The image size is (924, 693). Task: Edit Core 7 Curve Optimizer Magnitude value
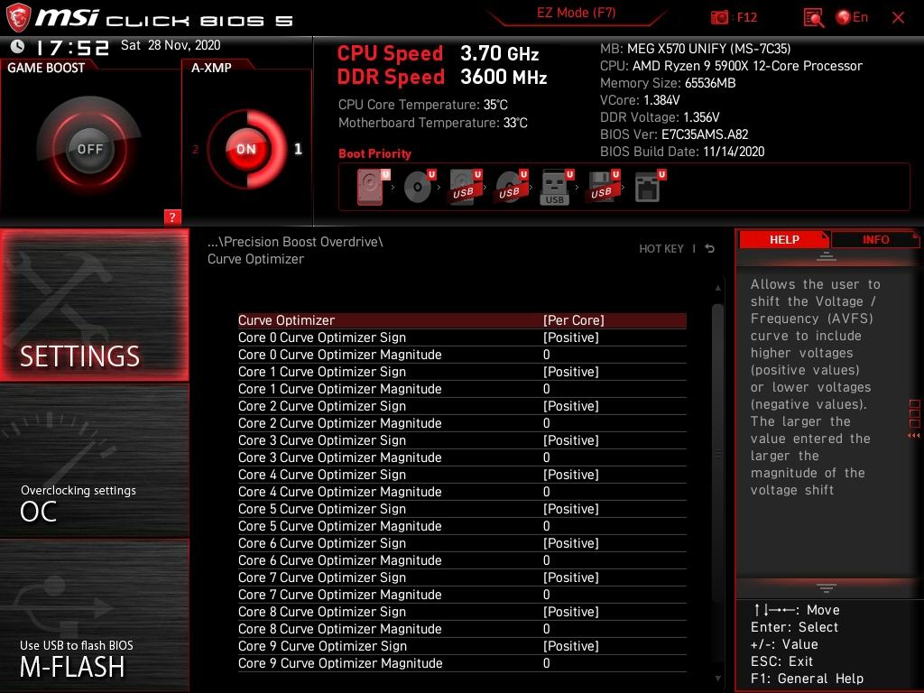coord(546,595)
